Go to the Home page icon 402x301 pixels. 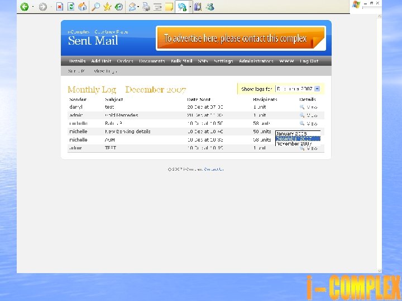[x=83, y=7]
